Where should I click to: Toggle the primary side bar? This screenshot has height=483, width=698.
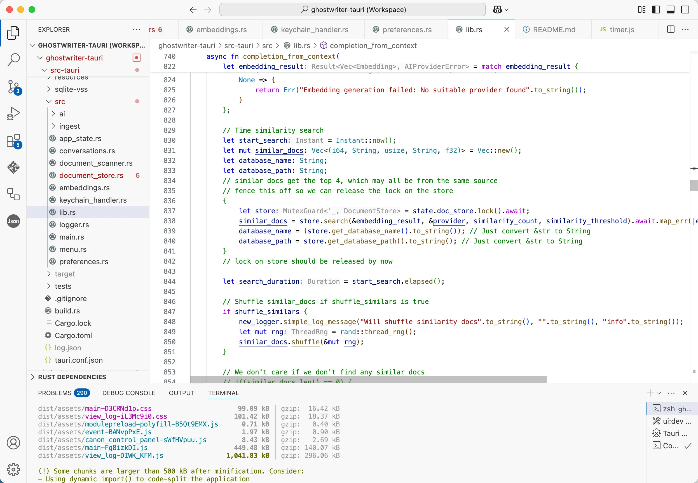pos(656,10)
